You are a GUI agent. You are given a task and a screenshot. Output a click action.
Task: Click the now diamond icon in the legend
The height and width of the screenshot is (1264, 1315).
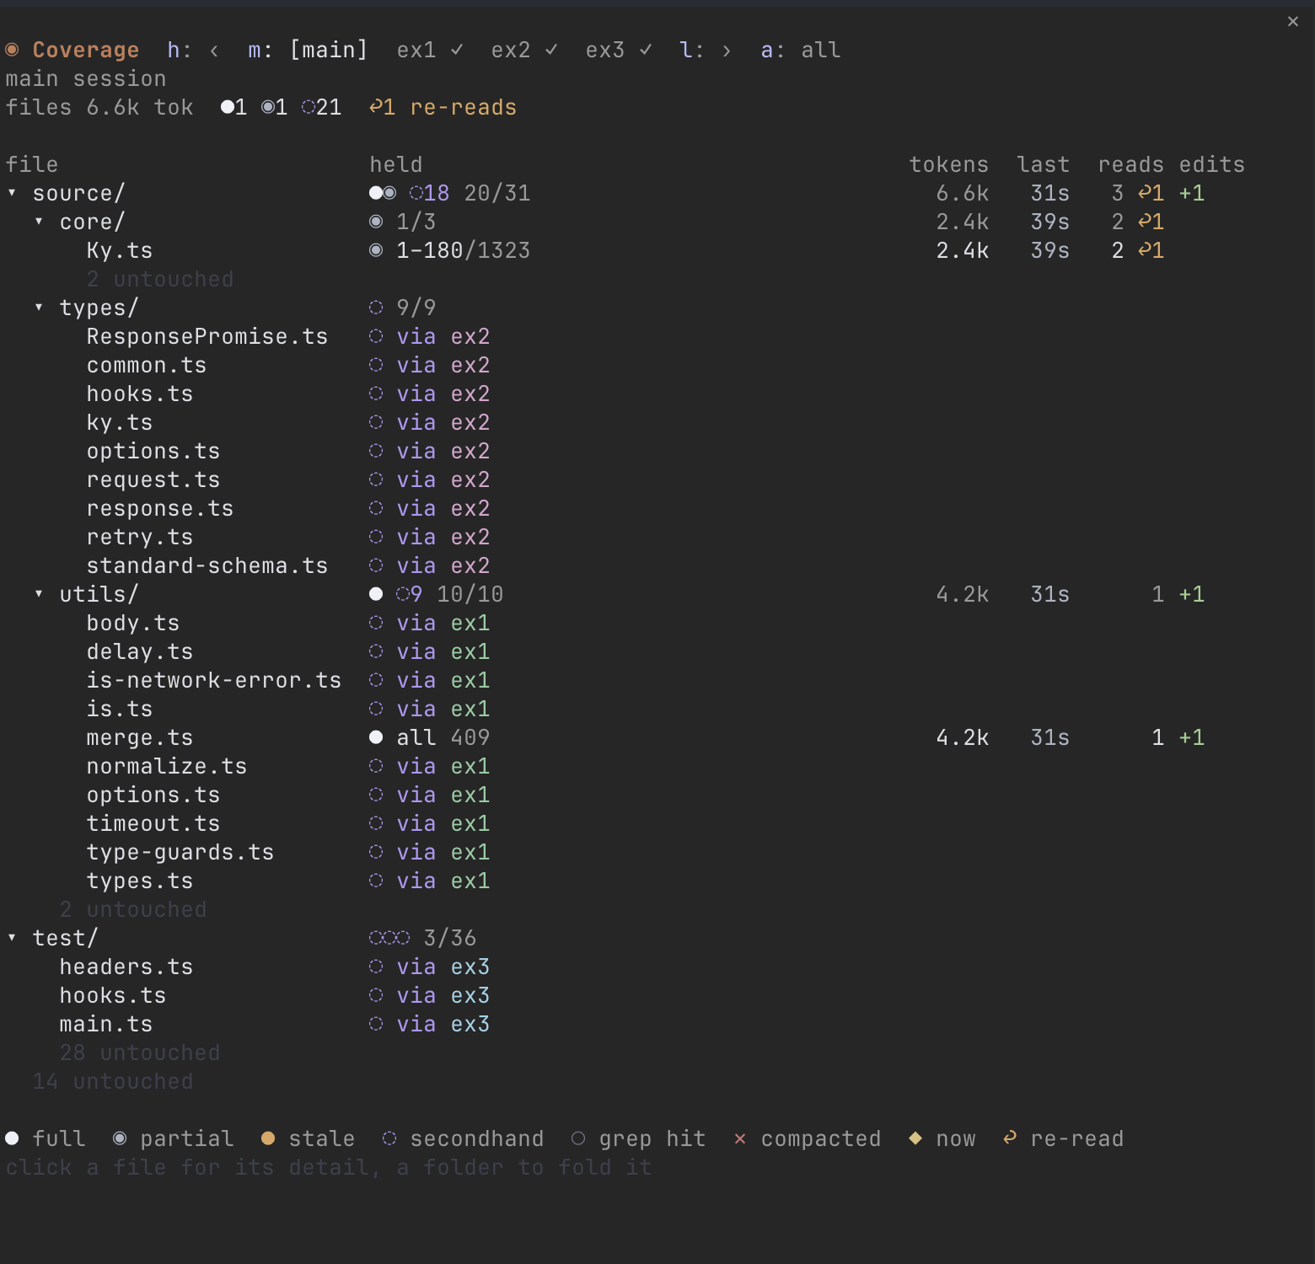pos(915,1138)
